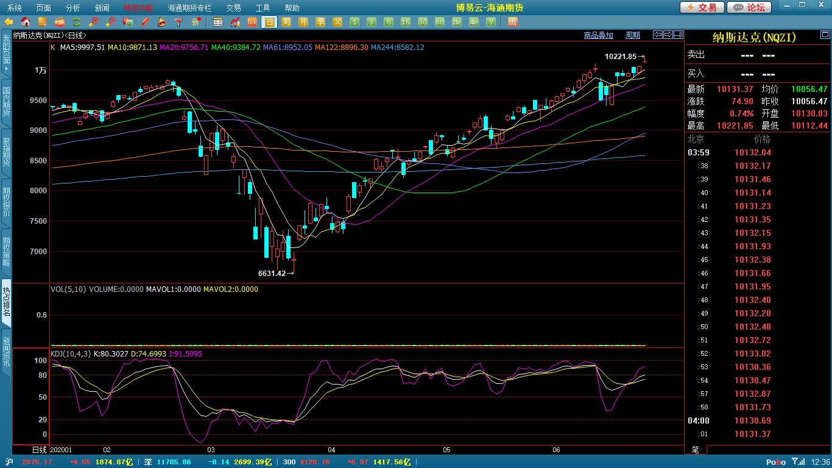Click the 周期 link
The image size is (832, 468).
click(633, 35)
